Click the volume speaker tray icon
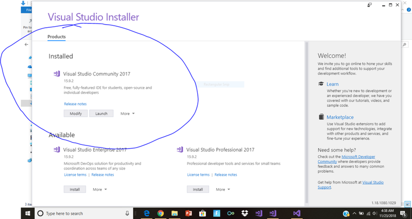Viewport: 412px width, 219px height. tap(375, 213)
